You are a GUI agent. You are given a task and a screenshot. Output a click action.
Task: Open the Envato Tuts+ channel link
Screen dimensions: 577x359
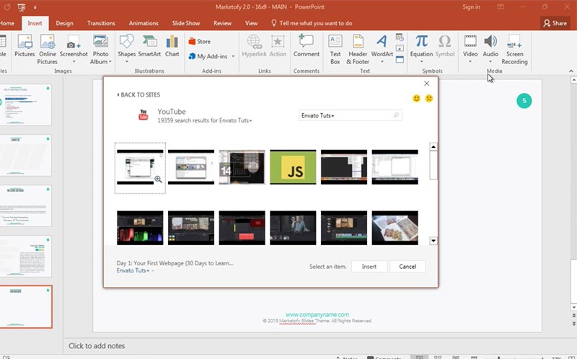(x=133, y=270)
